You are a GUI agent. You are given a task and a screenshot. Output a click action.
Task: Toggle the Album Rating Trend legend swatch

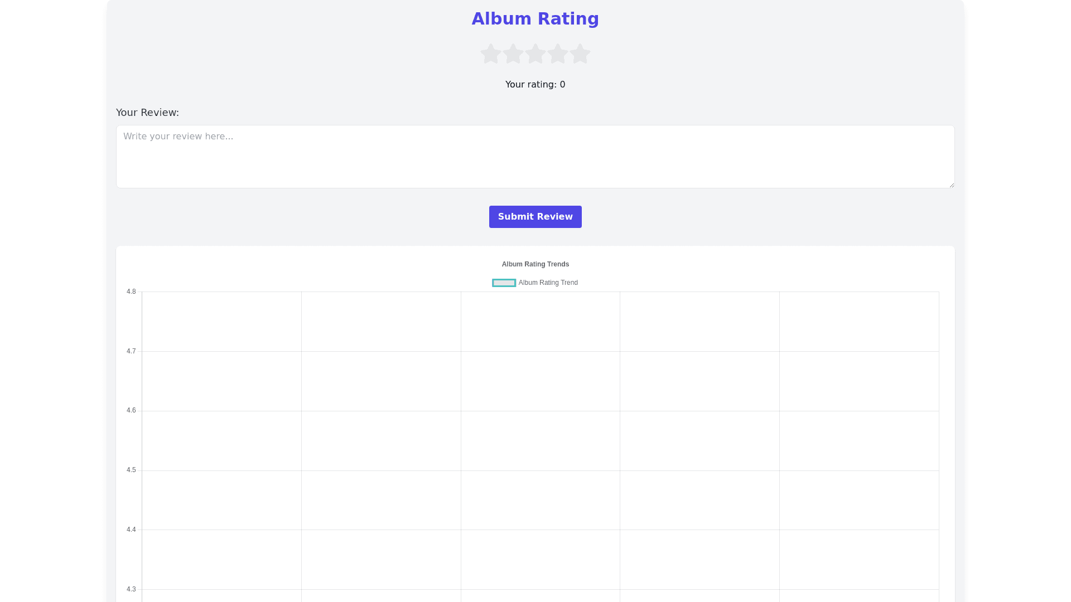(504, 283)
